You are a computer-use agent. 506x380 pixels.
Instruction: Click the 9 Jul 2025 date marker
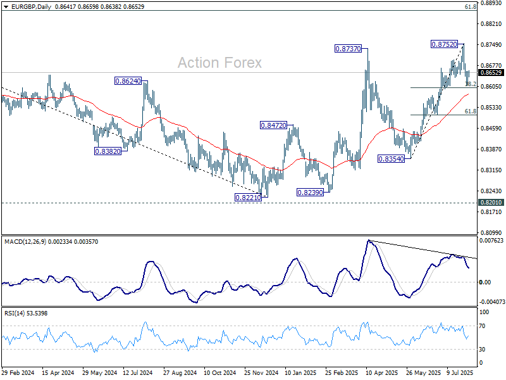460,373
